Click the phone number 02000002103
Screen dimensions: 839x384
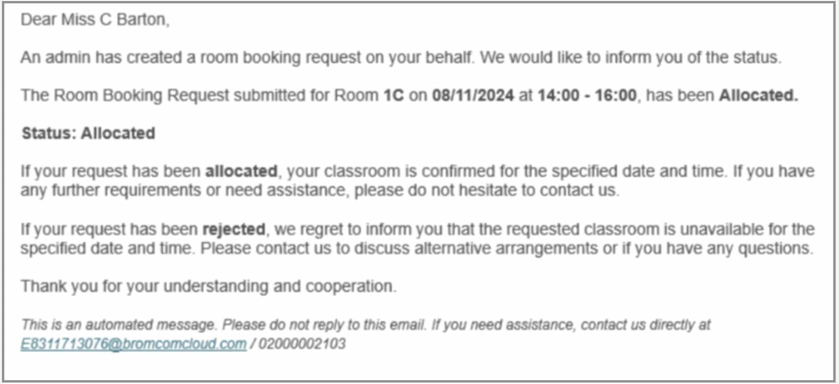[302, 344]
